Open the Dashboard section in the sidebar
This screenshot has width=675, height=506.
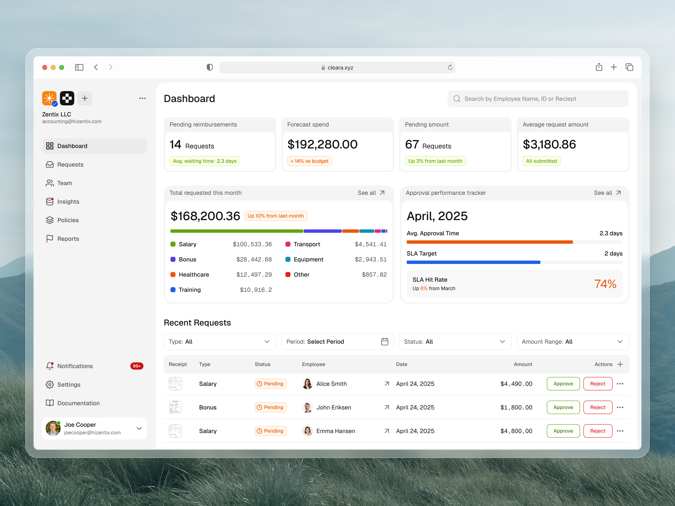pyautogui.click(x=72, y=146)
